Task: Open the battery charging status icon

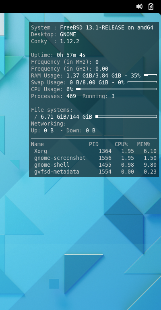Action: [151, 6]
